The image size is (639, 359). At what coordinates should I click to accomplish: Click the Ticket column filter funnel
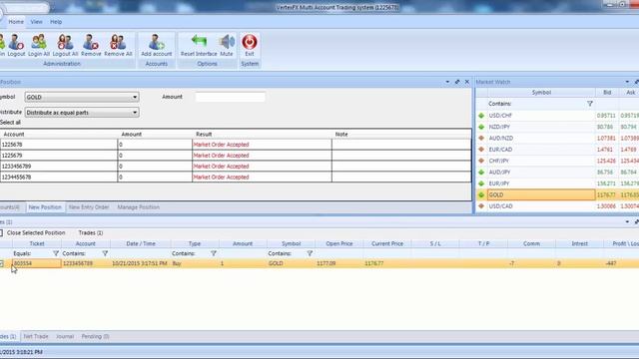(x=56, y=253)
